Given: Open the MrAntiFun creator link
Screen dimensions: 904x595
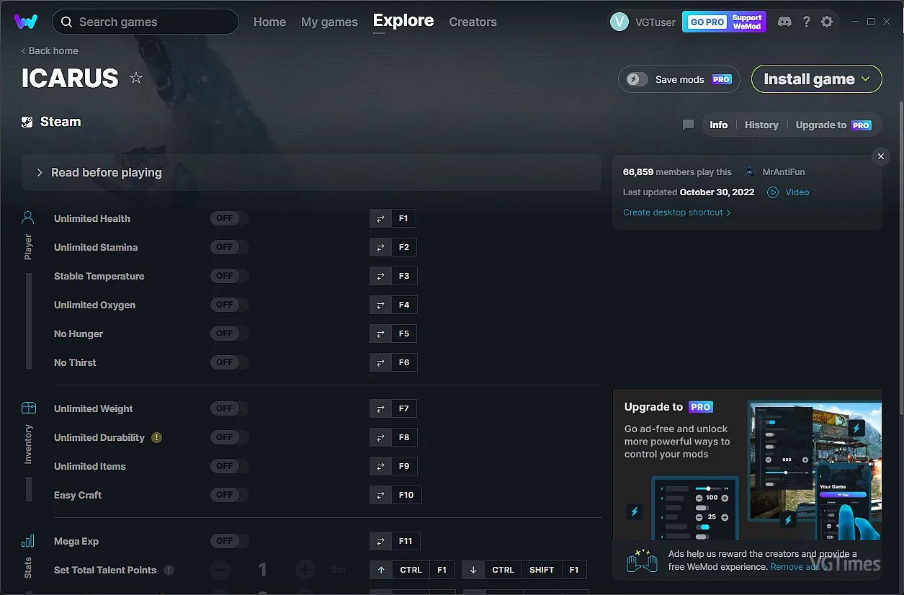Looking at the screenshot, I should click(x=782, y=172).
